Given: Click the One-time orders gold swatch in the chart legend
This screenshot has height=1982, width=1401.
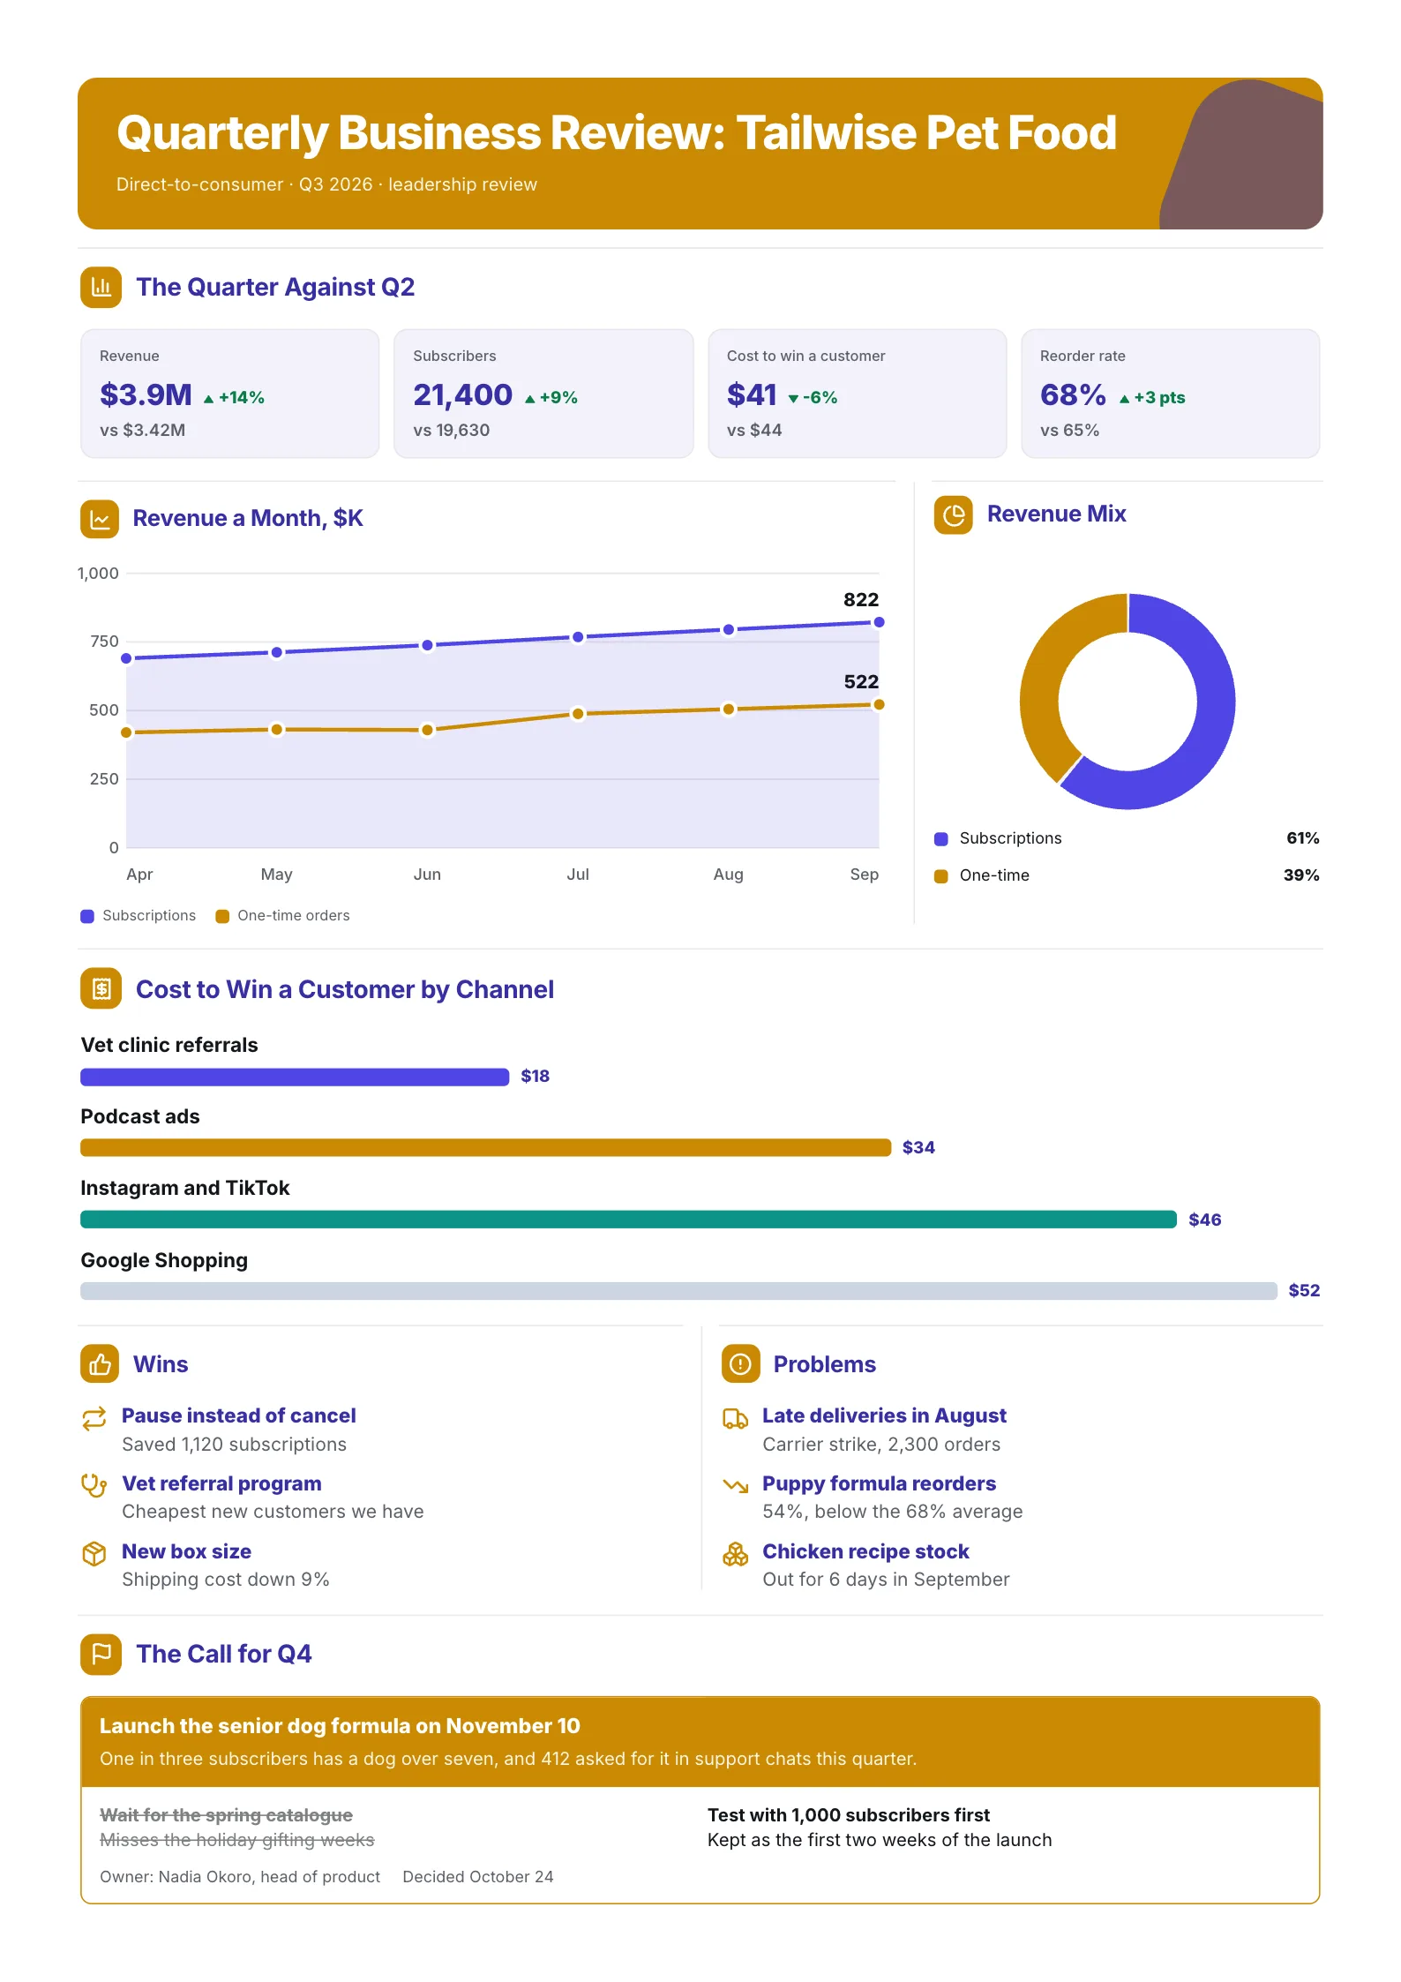Looking at the screenshot, I should [x=222, y=916].
